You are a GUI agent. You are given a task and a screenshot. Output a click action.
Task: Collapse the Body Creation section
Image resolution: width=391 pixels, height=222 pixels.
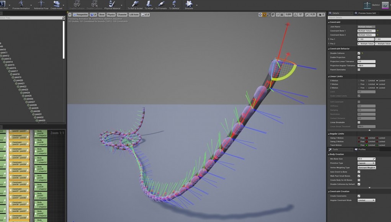point(329,155)
